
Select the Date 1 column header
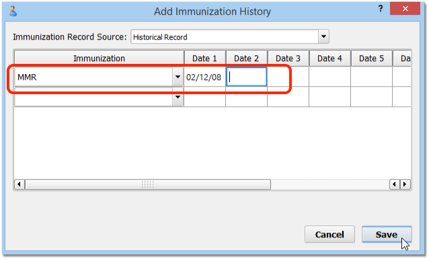pyautogui.click(x=204, y=59)
